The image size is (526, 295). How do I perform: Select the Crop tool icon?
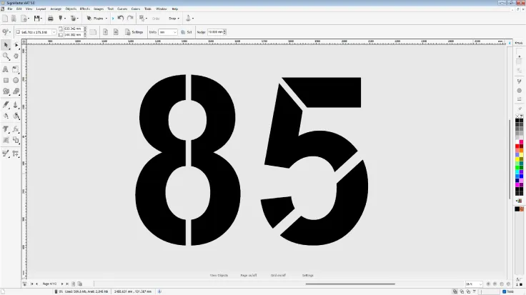coord(16,154)
